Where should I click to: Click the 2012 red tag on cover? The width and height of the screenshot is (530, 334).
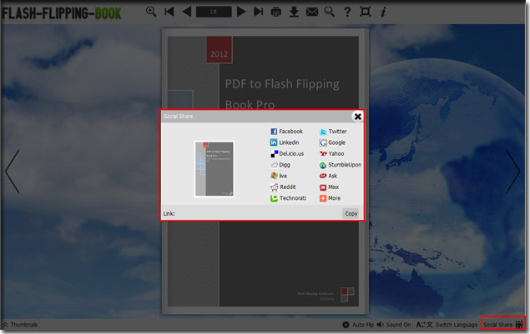pyautogui.click(x=220, y=50)
